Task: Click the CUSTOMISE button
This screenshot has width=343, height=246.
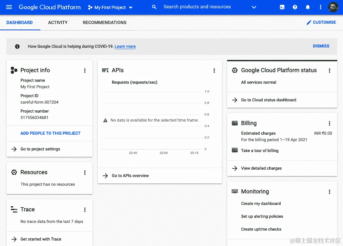Action: click(x=321, y=22)
